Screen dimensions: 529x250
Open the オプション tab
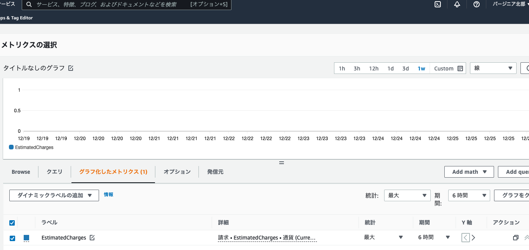point(177,172)
